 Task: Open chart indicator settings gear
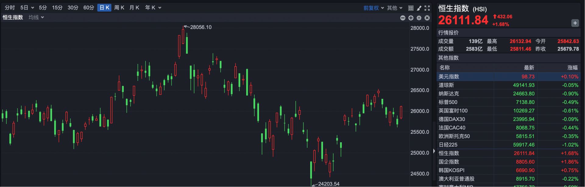tap(419, 18)
